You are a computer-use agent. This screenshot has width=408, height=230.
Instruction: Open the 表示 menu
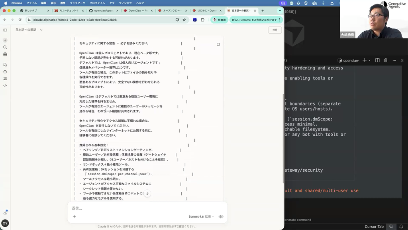click(x=53, y=3)
